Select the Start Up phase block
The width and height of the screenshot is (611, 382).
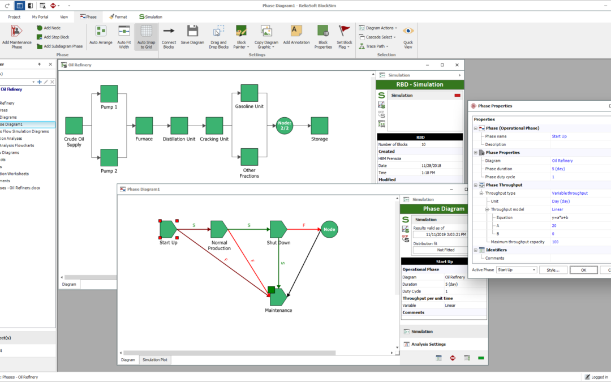coord(169,229)
